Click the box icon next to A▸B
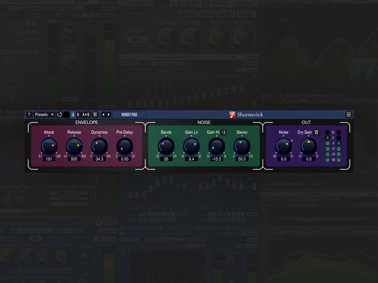 95,115
